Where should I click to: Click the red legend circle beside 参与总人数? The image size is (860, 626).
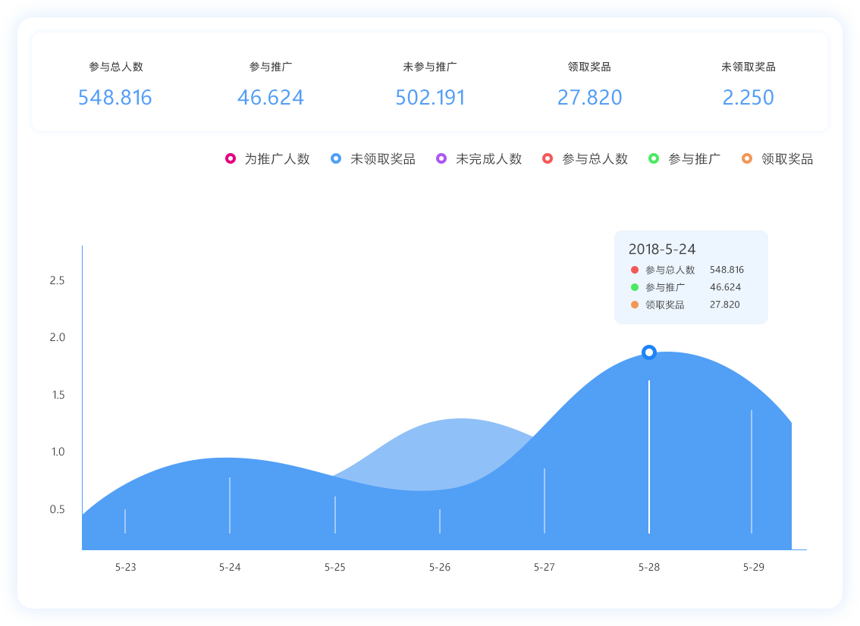[x=548, y=158]
